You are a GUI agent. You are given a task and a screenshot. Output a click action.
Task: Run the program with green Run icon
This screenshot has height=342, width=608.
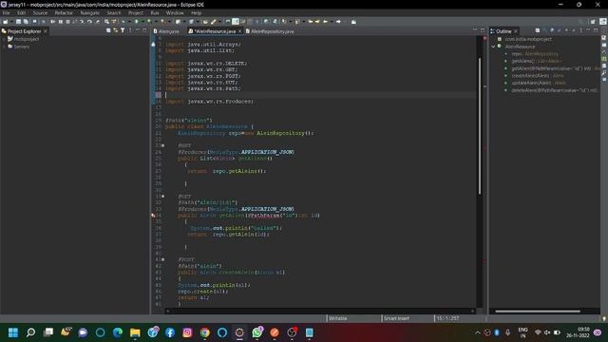point(137,22)
